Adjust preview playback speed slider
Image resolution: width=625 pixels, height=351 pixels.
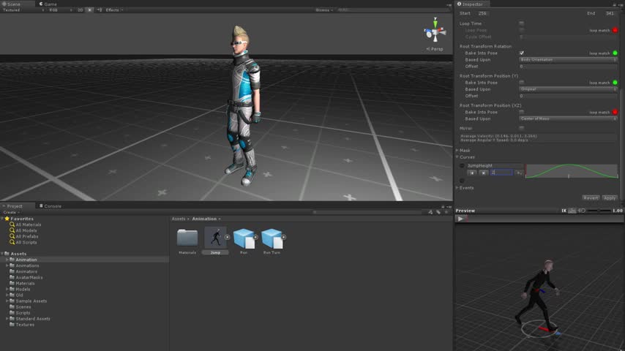[x=599, y=211]
